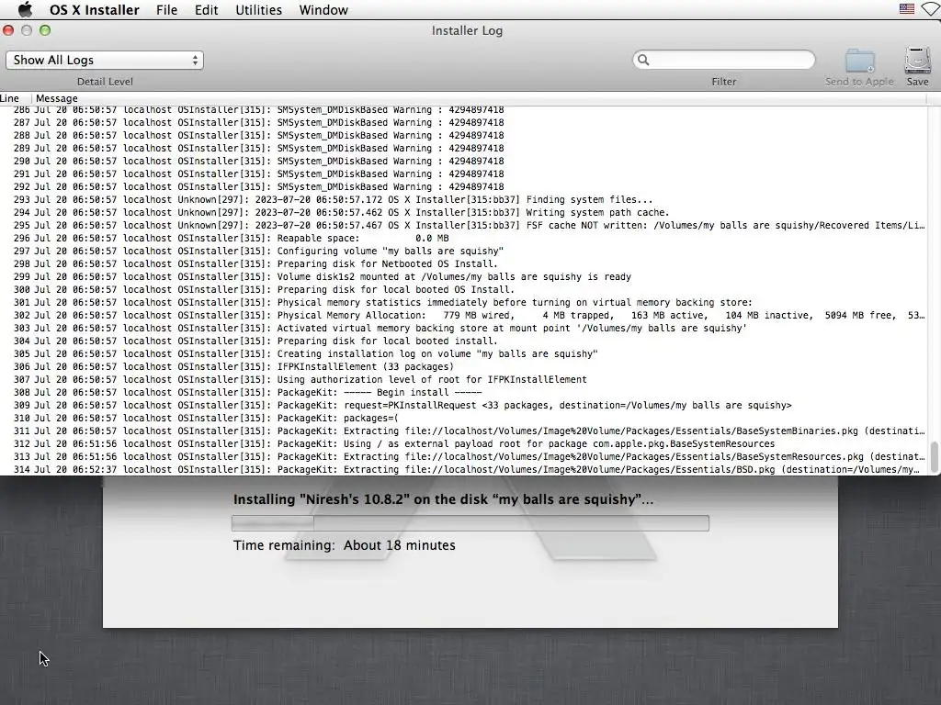Click the Installing Niresh's 10.8.2 heading

tap(443, 499)
